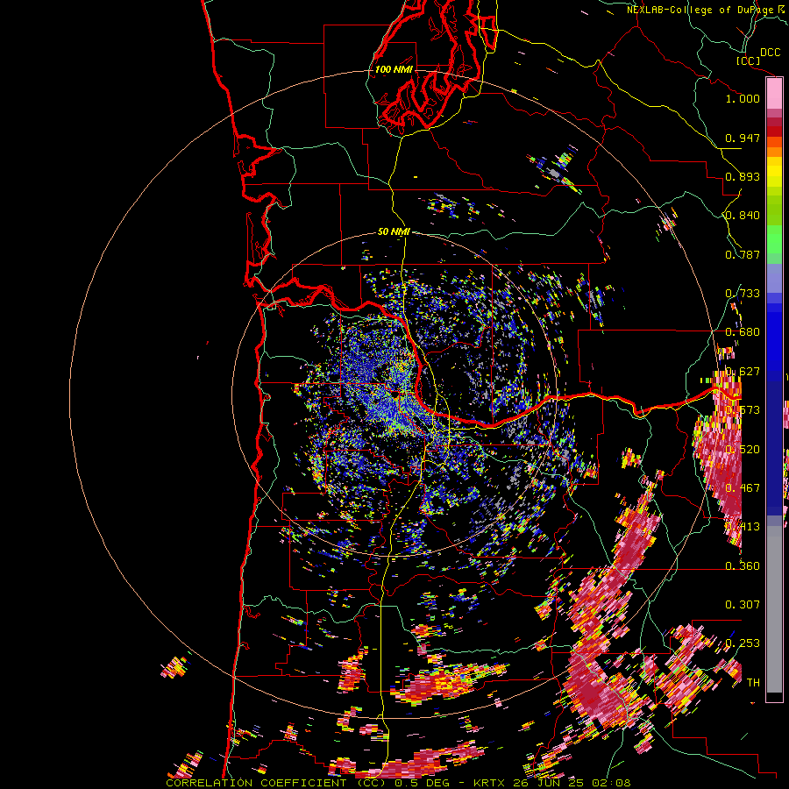Click the 0.787 scale value
789x789 pixels.
click(743, 254)
